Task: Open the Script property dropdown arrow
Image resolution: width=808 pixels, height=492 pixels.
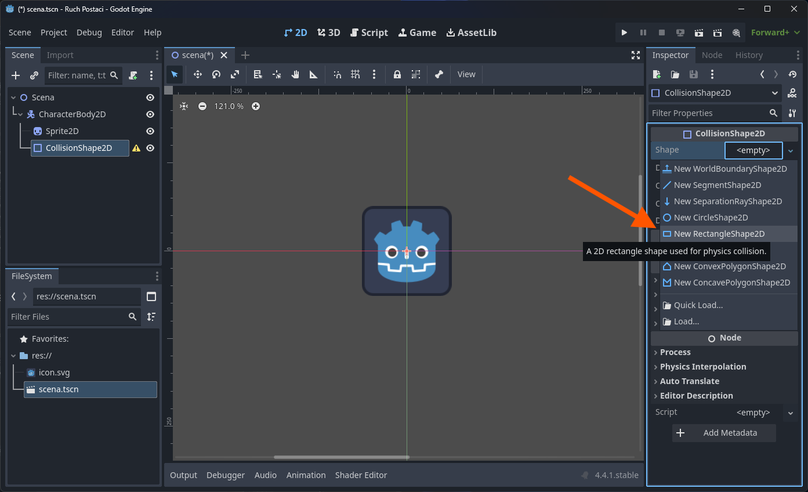Action: 791,413
